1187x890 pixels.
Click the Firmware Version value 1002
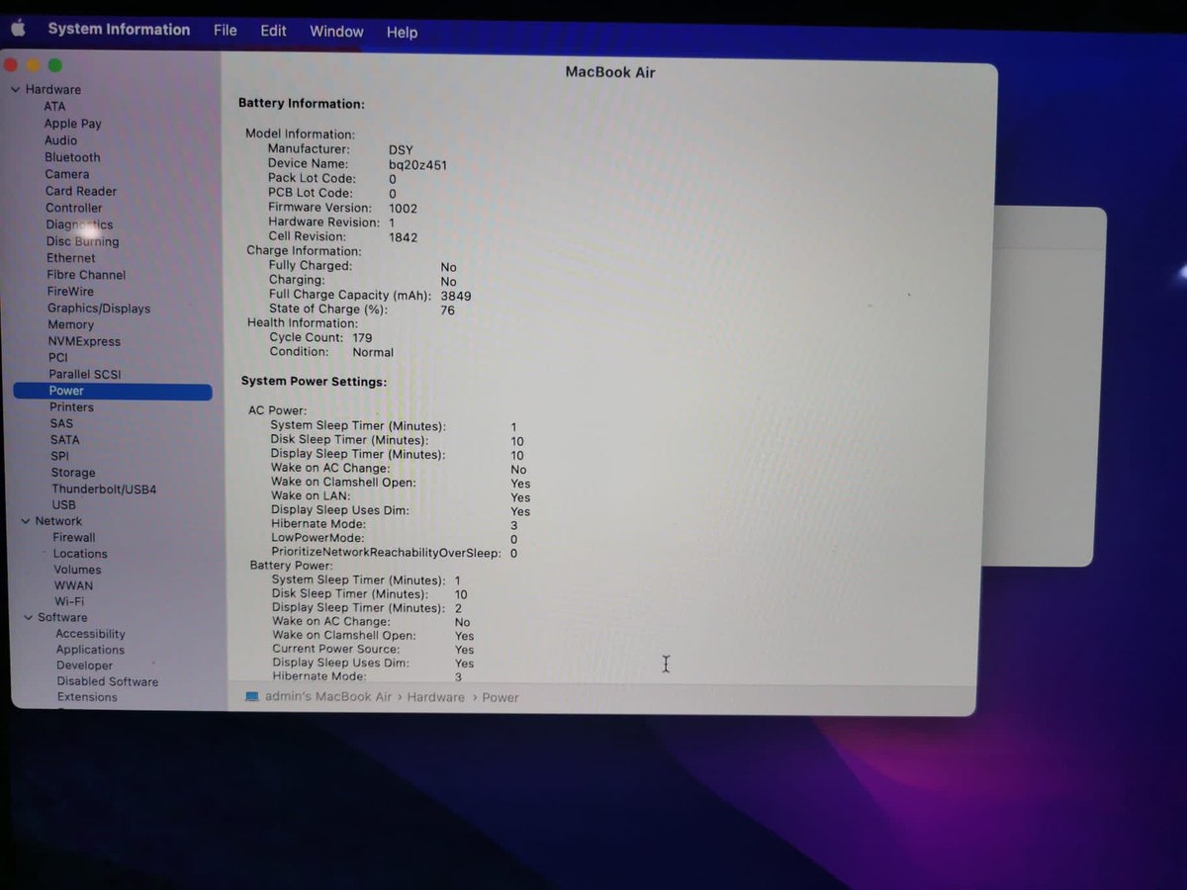click(x=403, y=209)
